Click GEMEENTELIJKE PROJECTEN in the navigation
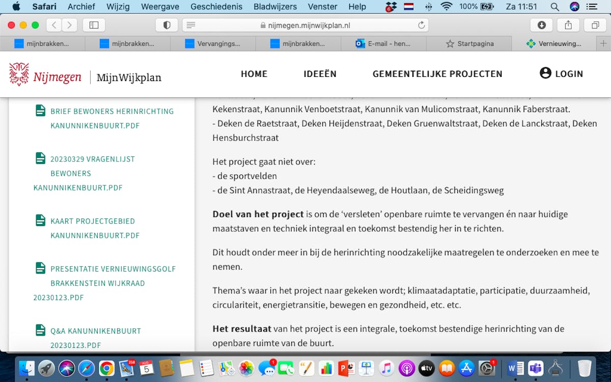 (x=437, y=74)
